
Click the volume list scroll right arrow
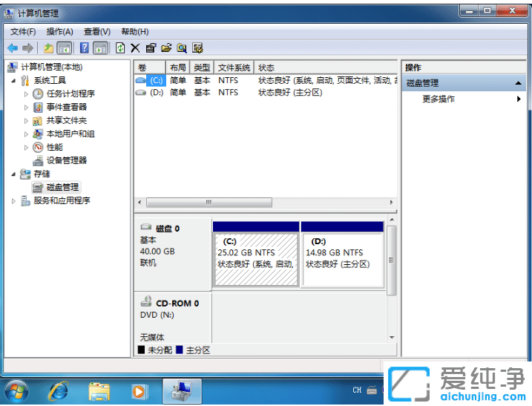click(x=391, y=203)
